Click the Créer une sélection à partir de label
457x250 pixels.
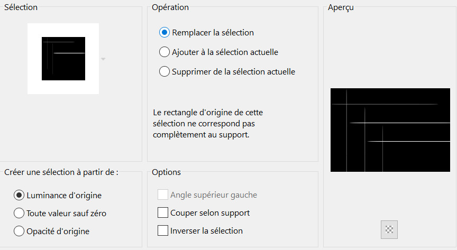click(61, 172)
